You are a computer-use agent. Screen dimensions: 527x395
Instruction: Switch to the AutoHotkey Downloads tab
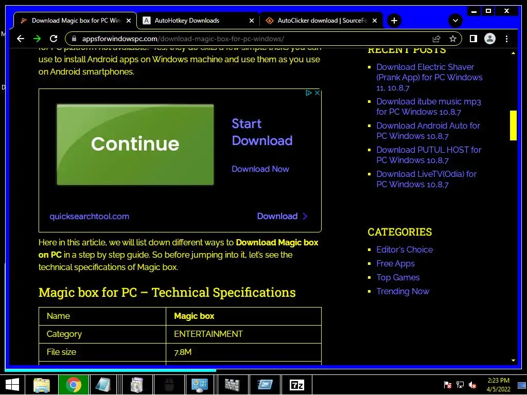click(x=198, y=21)
